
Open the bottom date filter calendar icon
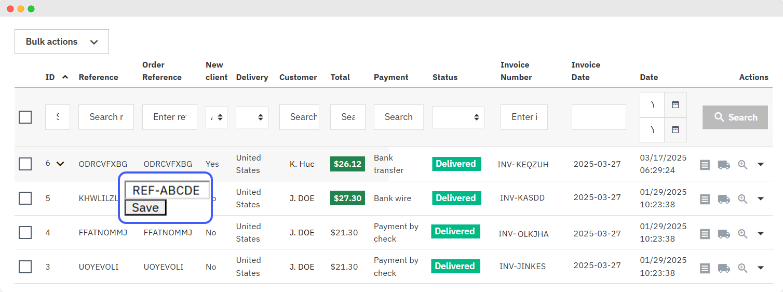click(676, 129)
